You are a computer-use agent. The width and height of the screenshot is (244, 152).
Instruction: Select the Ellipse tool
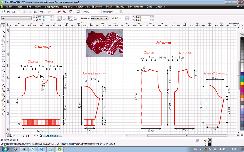click(3, 60)
